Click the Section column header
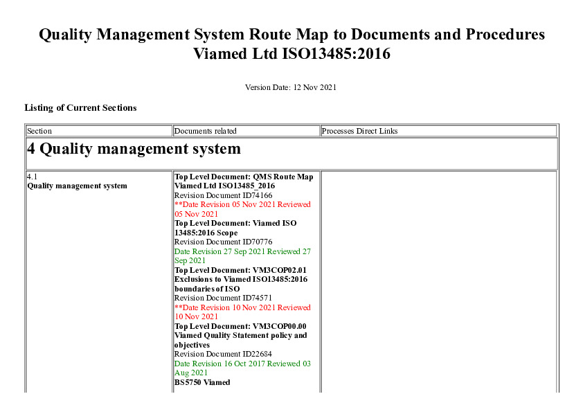The width and height of the screenshot is (583, 412). (x=39, y=131)
